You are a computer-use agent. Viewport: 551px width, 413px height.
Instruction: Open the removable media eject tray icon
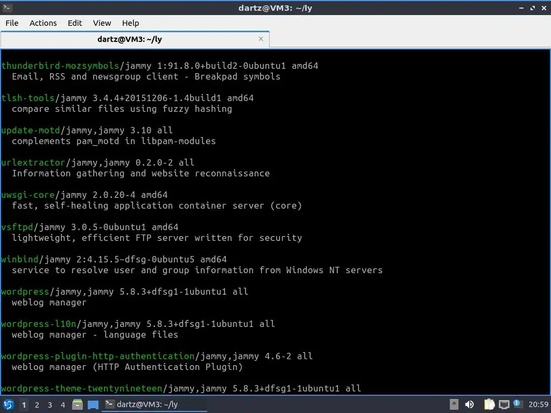coord(454,404)
